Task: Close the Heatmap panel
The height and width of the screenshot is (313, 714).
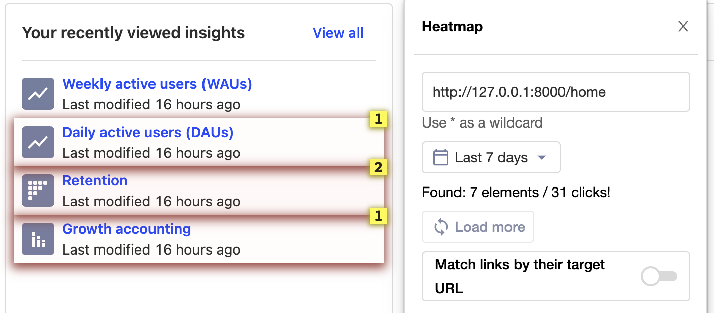Action: (x=683, y=26)
